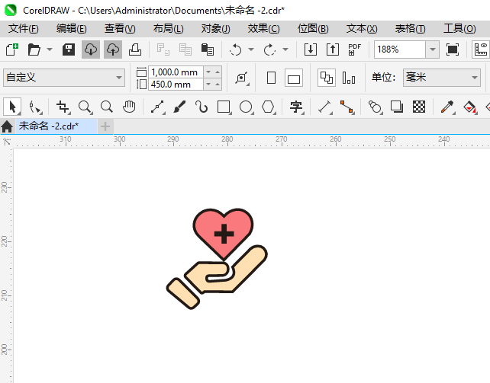Image resolution: width=490 pixels, height=383 pixels.
Task: Click the Cut icon
Action: tap(163, 49)
